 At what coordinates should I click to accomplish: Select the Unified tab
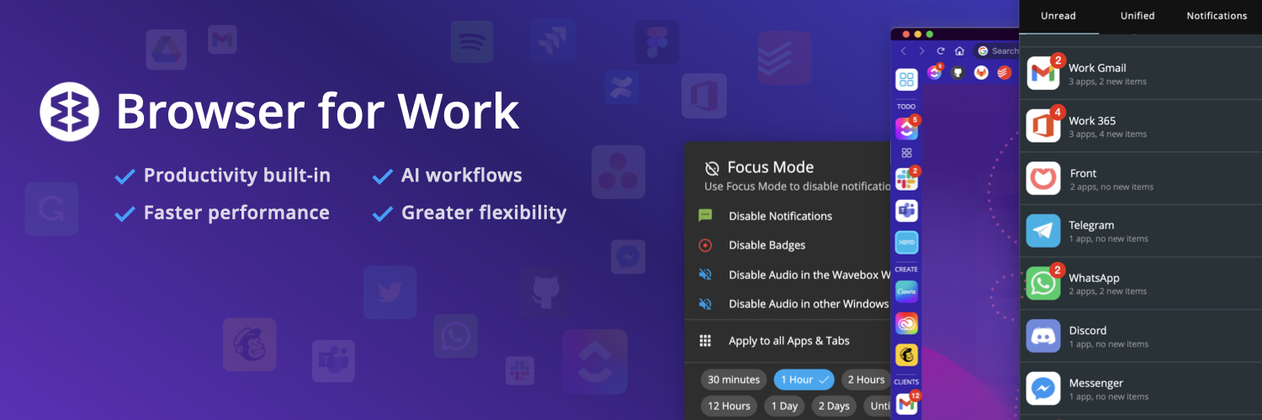point(1137,16)
